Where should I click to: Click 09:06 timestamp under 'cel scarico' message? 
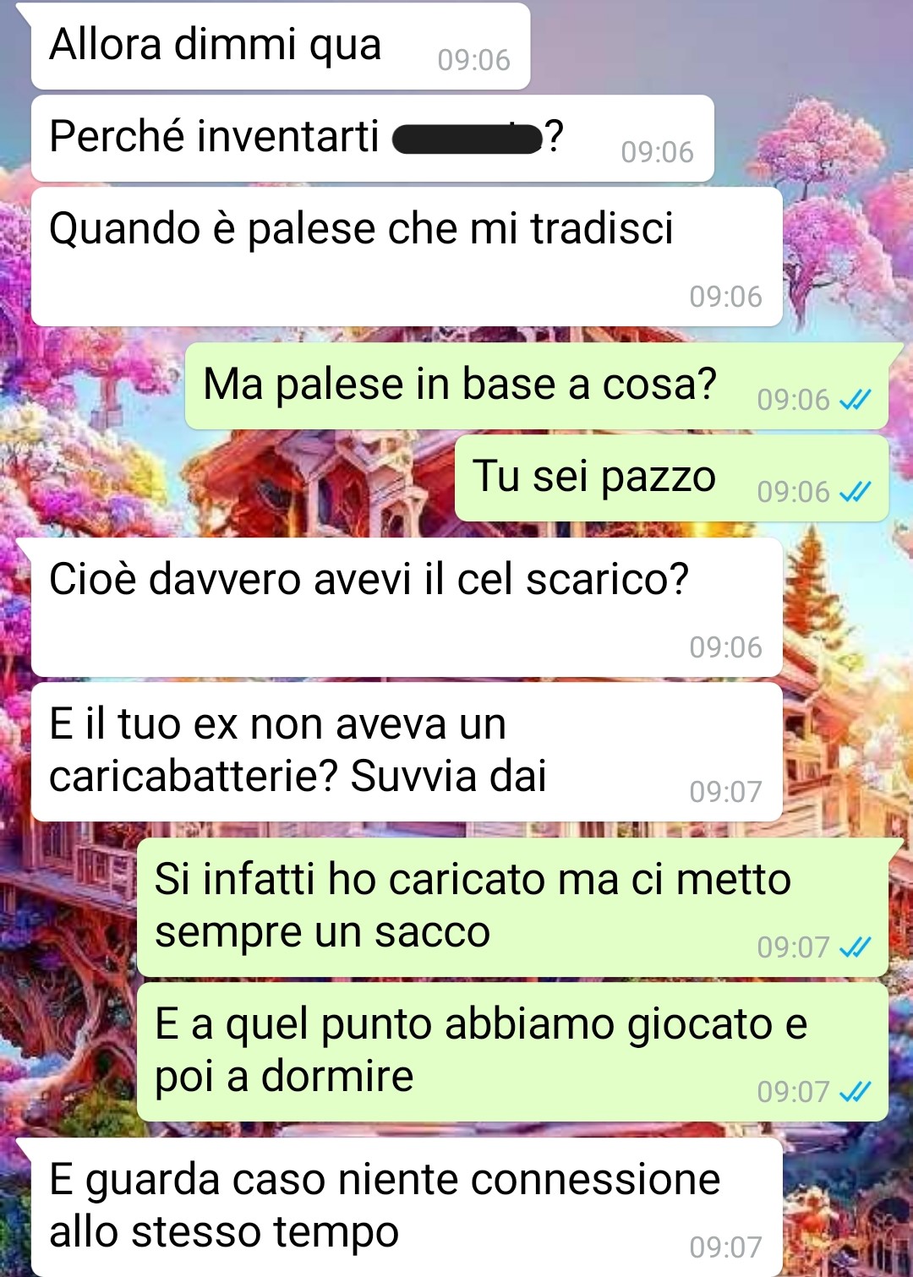[x=725, y=647]
